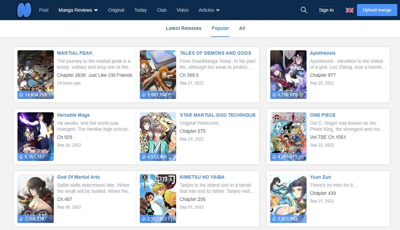Open Ch.929 of Versatile Mage

tap(64, 137)
